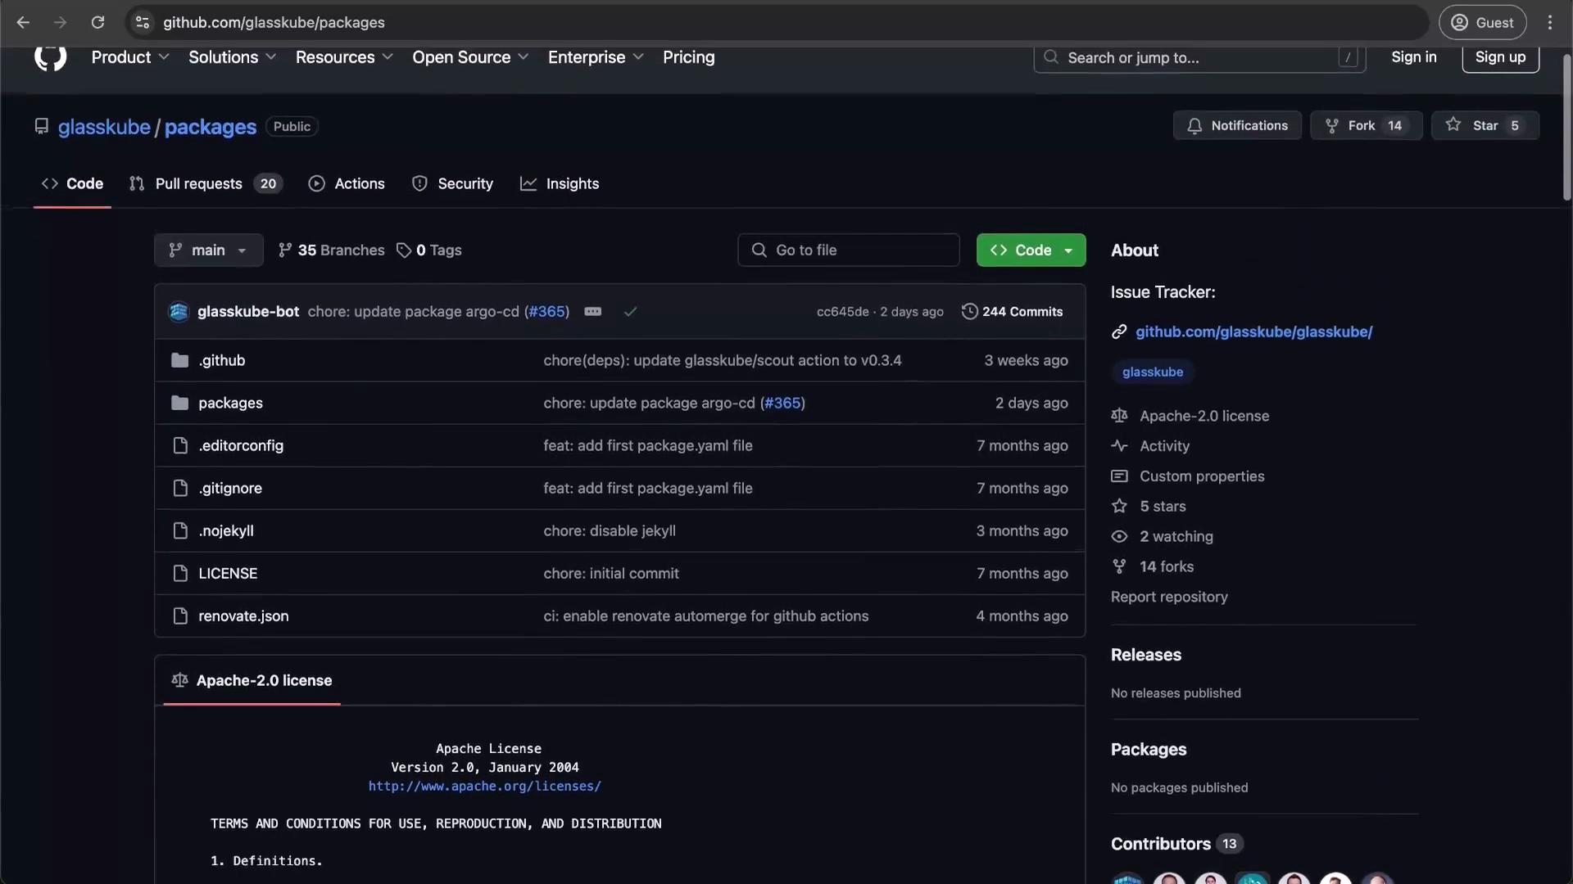Open github.com/glasskube/glasskube/ issue tracker link
Image resolution: width=1573 pixels, height=884 pixels.
click(x=1253, y=331)
